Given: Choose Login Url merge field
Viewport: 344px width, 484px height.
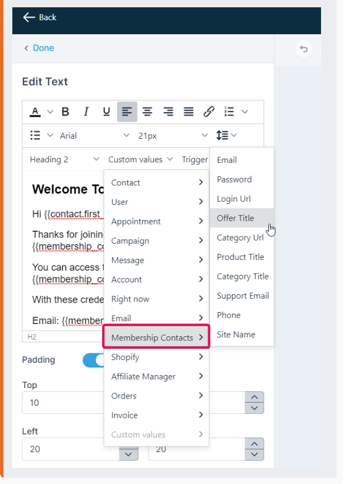Looking at the screenshot, I should click(234, 199).
